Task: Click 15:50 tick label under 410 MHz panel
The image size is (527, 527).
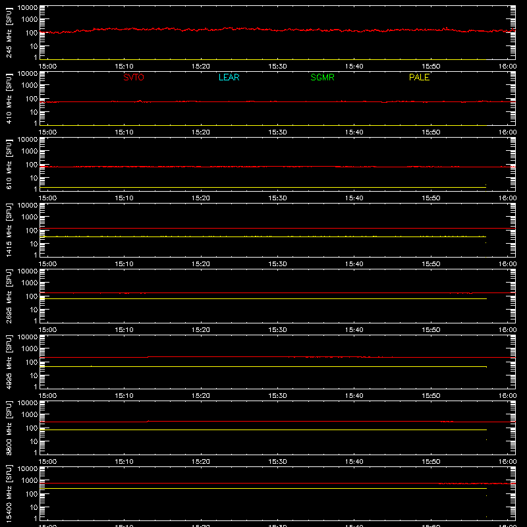Action: tap(431, 132)
